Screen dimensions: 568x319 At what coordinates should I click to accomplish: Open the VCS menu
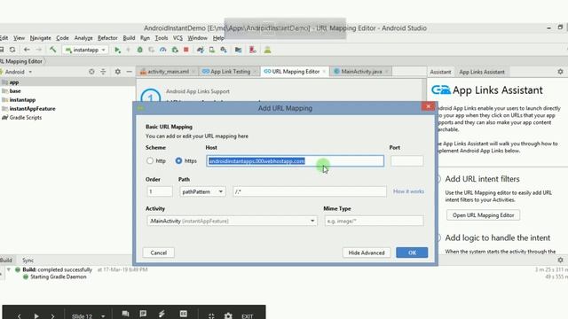tap(177, 38)
